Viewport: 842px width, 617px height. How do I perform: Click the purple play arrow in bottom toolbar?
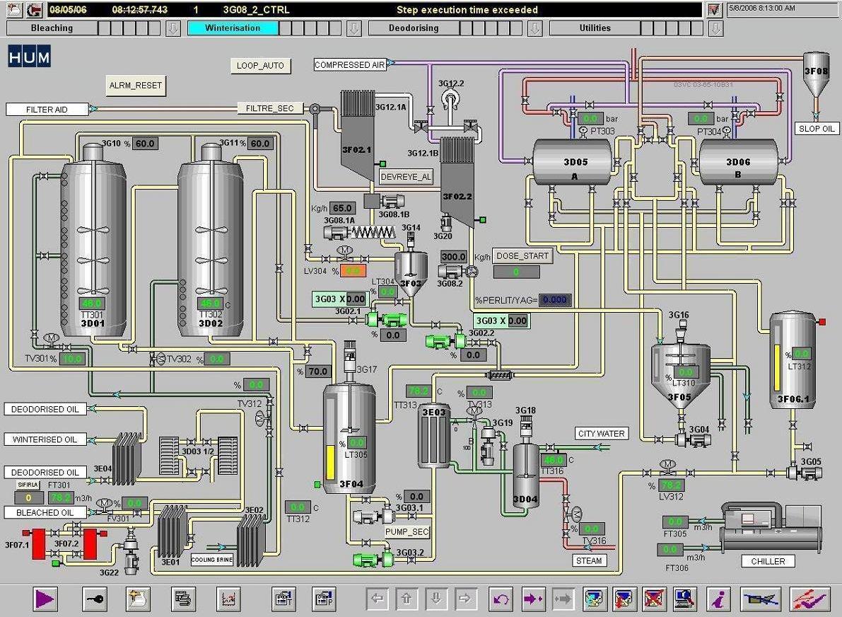click(45, 599)
